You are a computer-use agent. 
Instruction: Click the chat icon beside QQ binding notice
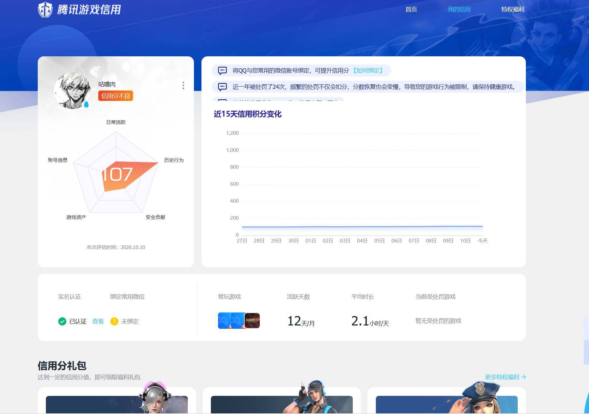pos(222,70)
